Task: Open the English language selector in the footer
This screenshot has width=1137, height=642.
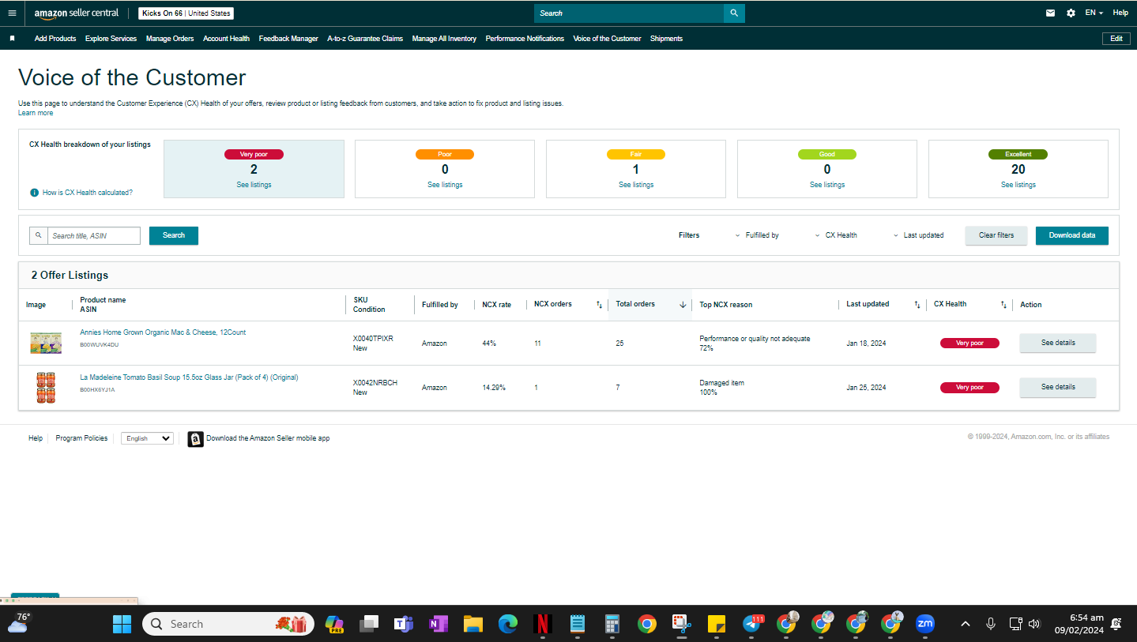Action: [147, 438]
